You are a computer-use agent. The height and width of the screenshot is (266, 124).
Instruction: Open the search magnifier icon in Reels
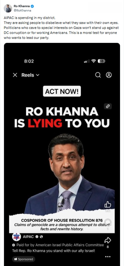(98, 75)
